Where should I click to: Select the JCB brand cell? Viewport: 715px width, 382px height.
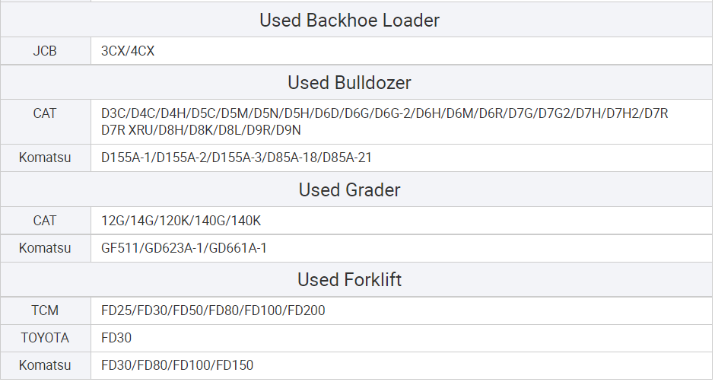(45, 52)
